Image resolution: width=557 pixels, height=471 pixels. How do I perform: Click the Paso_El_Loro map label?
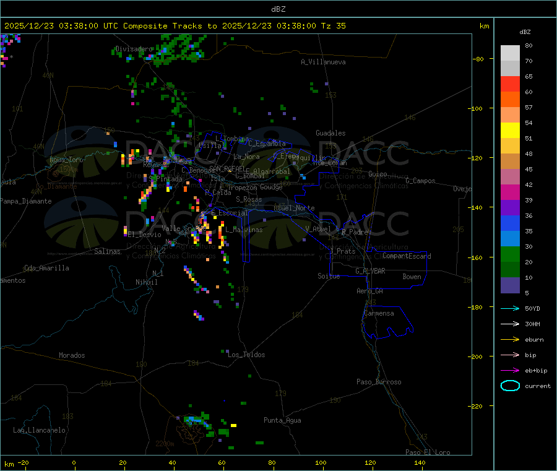click(428, 452)
